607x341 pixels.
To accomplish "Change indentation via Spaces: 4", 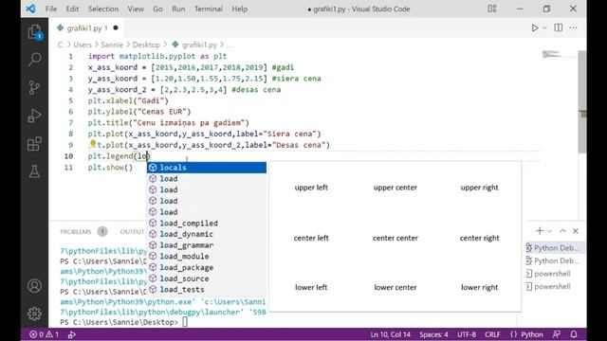I will (x=433, y=334).
